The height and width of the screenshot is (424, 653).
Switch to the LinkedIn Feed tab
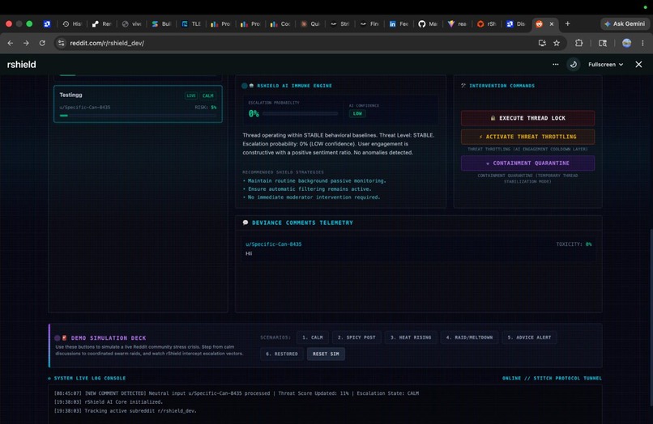click(399, 24)
